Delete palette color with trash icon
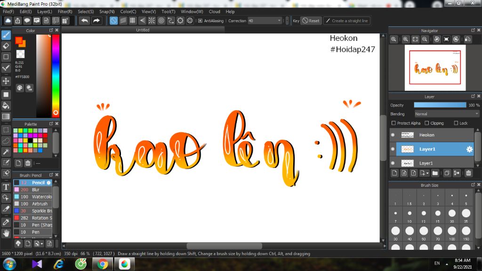The height and width of the screenshot is (271, 482). tap(28, 163)
